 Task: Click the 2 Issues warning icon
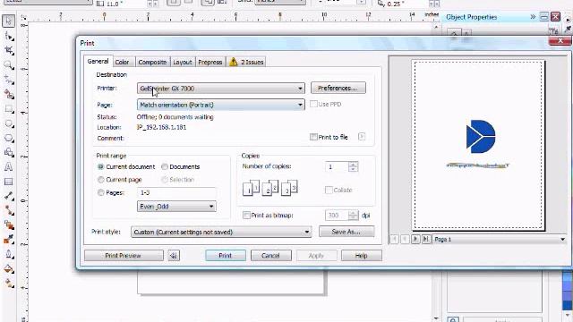tap(234, 62)
